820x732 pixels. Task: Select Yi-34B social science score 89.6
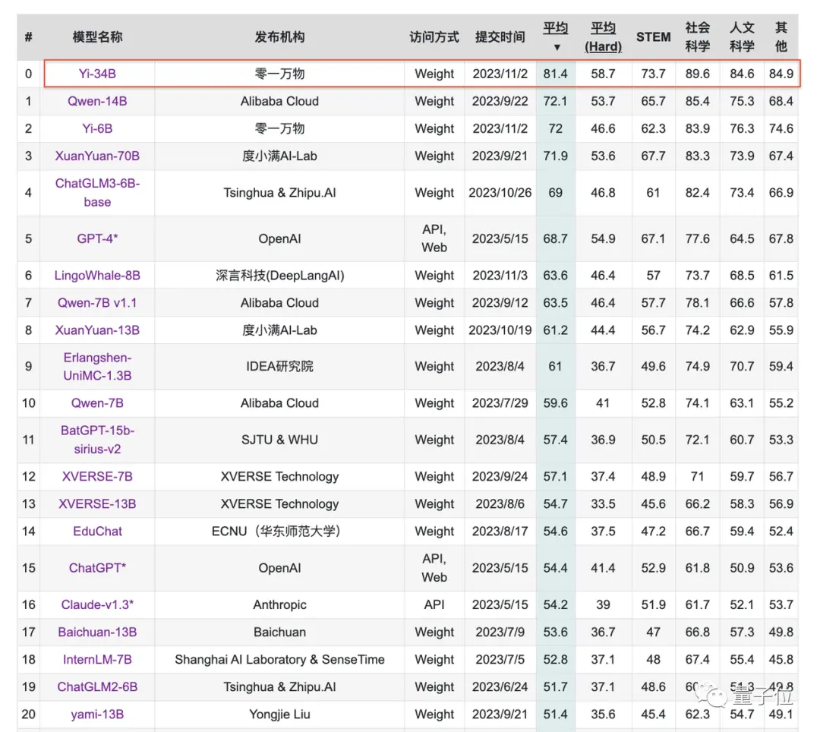(698, 74)
